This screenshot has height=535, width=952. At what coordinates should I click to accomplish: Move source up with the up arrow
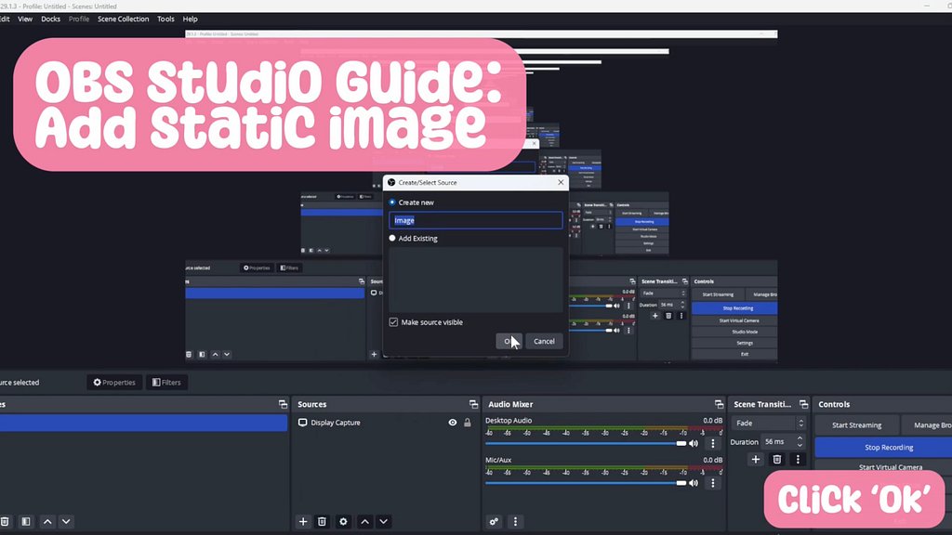365,522
